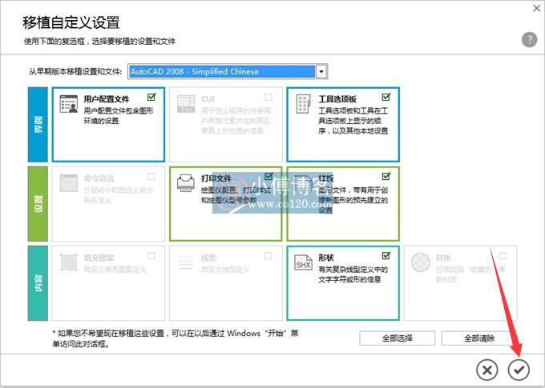545x388 pixels.
Task: Click the Linetype (线型) icon
Action: coord(186,262)
